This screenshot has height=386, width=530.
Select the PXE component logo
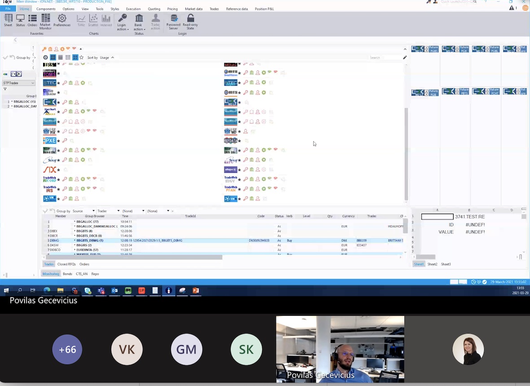(49, 141)
